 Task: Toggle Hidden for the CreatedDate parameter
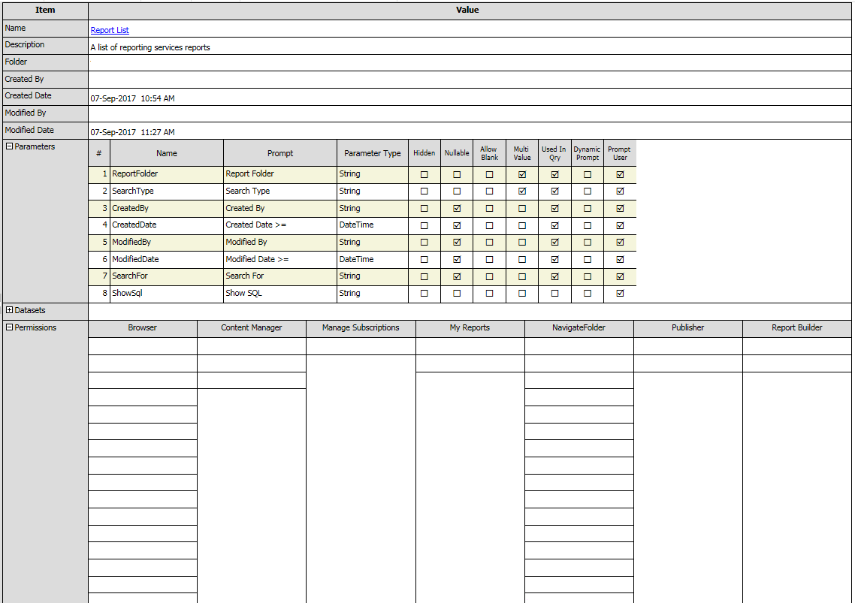pos(424,225)
